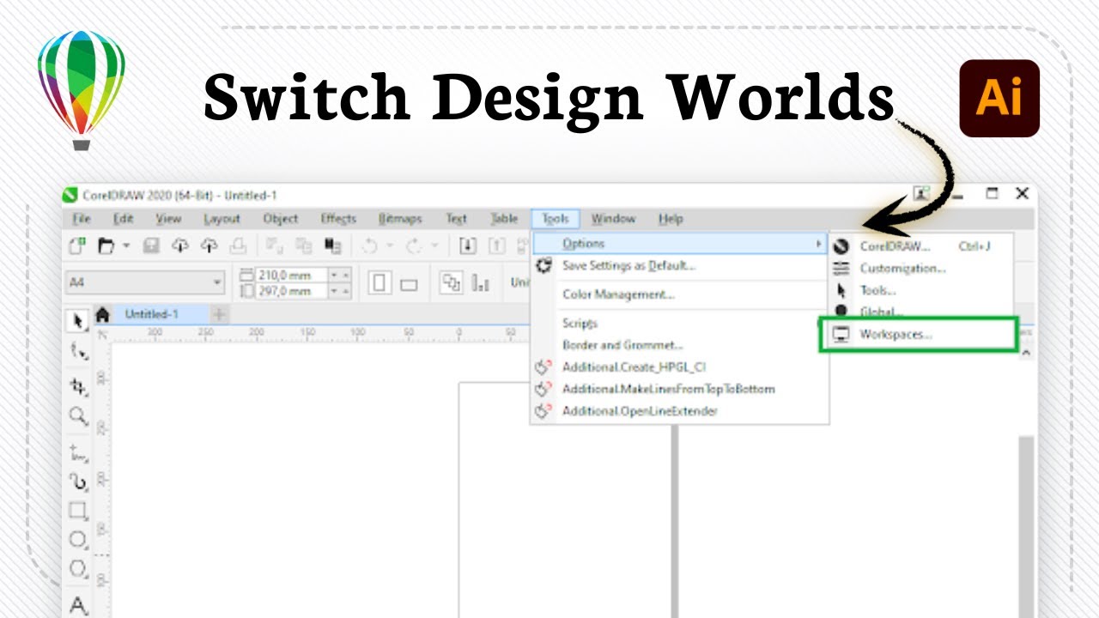Create a new document

[x=78, y=246]
